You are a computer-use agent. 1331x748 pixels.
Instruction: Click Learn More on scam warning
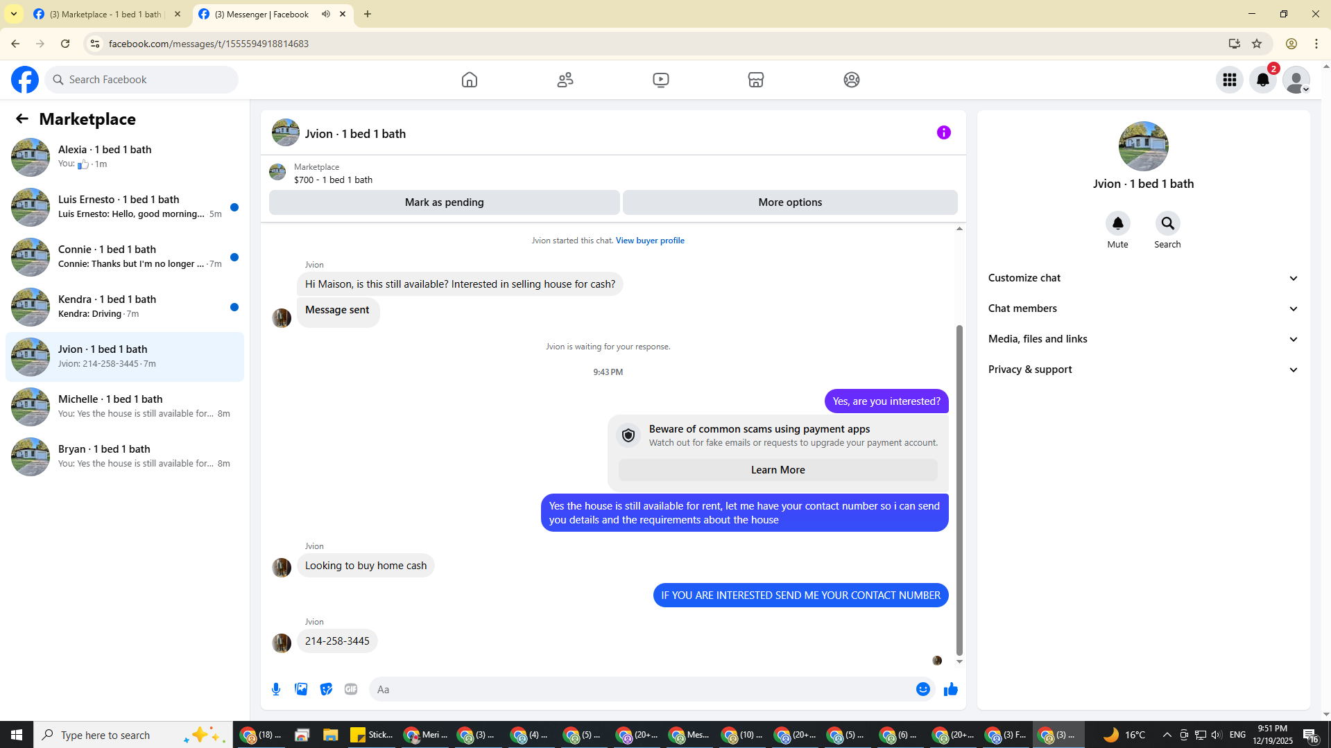[x=778, y=470]
